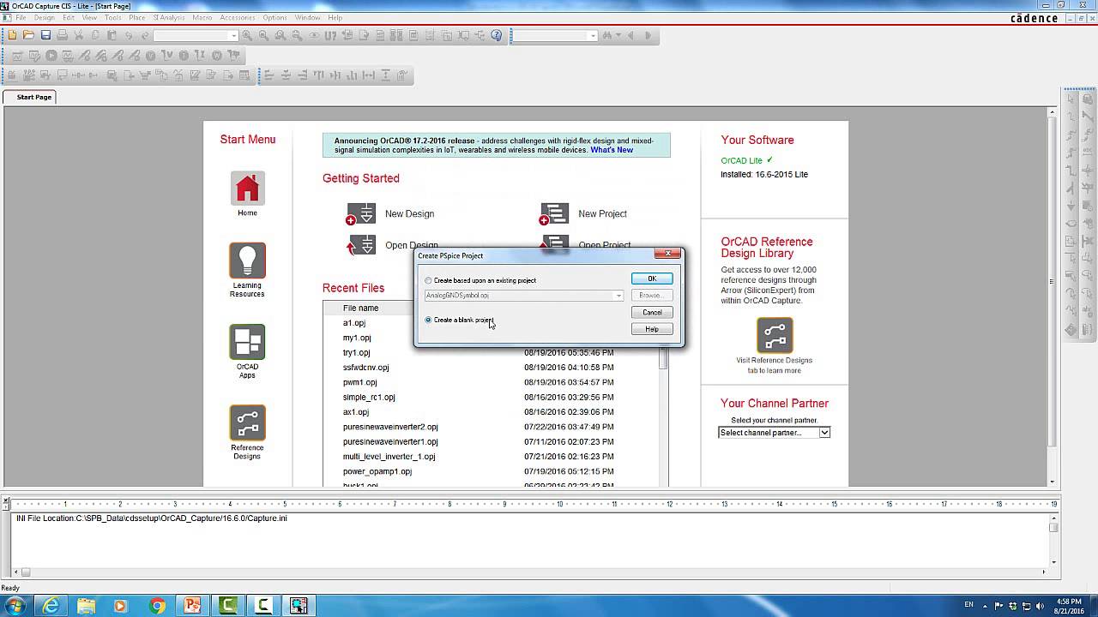The image size is (1098, 617).
Task: Click the New document toolbar icon
Action: click(12, 35)
